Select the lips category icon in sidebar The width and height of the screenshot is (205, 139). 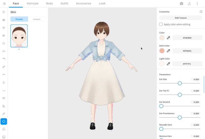pyautogui.click(x=4, y=98)
